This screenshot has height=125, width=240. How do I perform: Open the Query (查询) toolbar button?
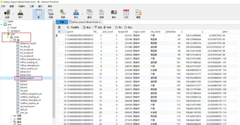[x=89, y=14]
